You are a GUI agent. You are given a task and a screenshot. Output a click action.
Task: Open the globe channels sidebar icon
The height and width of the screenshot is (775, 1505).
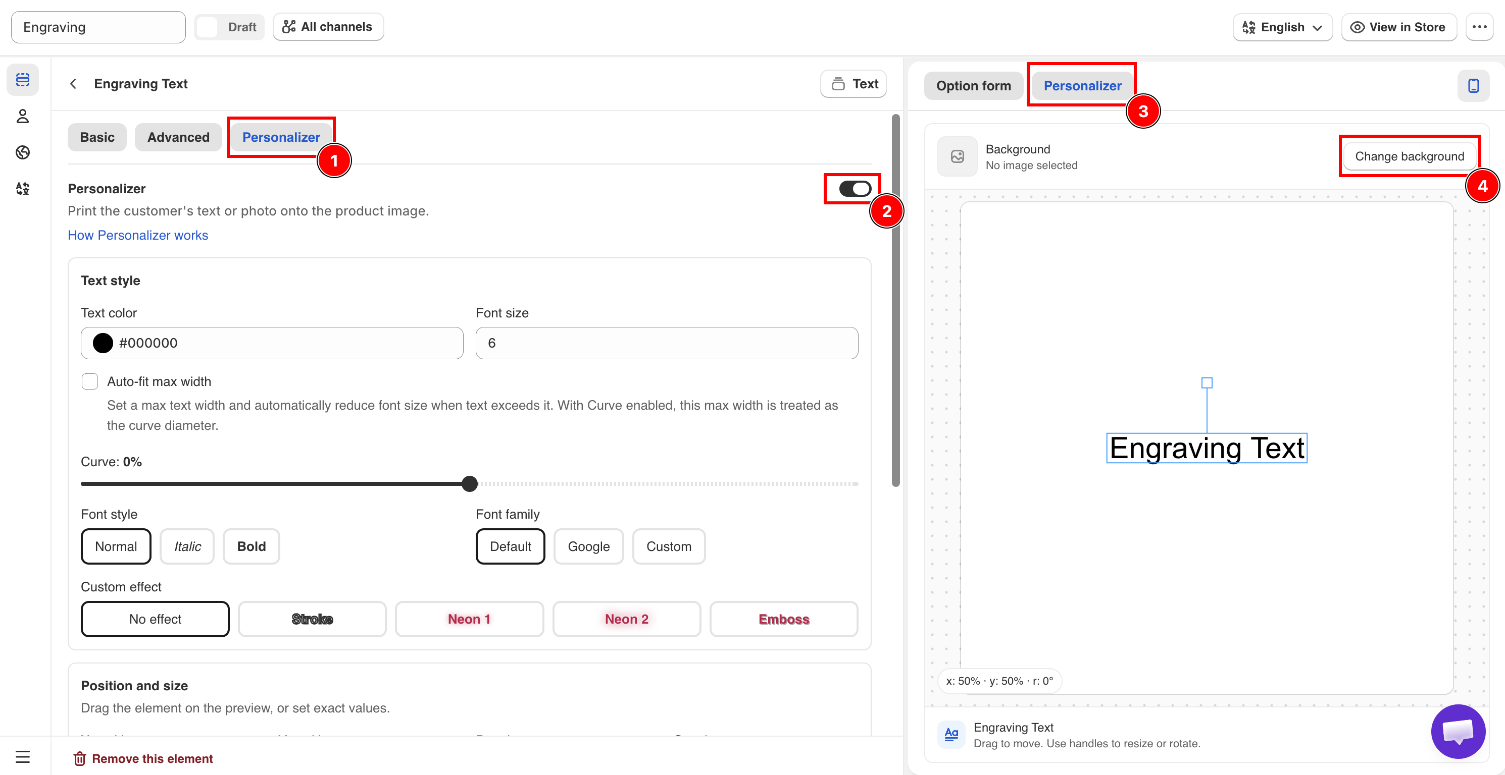[23, 152]
